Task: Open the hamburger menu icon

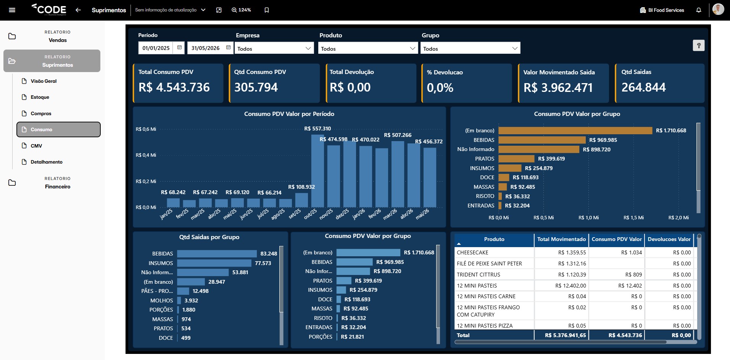Action: [x=12, y=10]
